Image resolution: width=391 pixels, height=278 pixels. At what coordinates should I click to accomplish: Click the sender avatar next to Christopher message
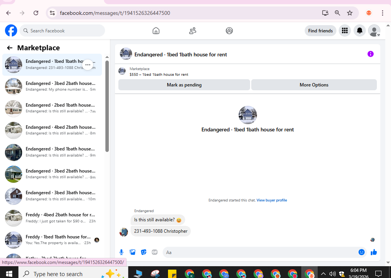[x=124, y=232]
